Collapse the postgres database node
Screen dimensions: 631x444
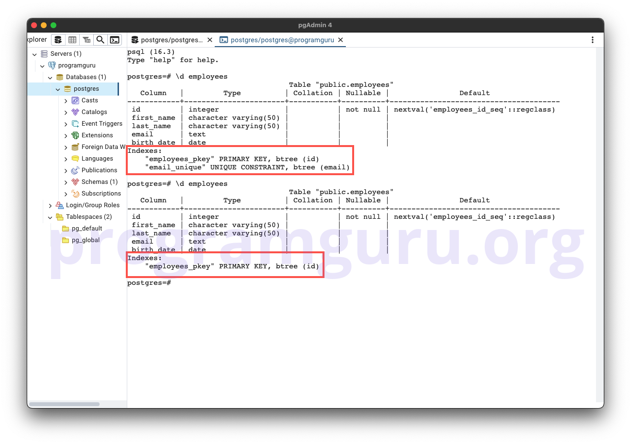(x=58, y=89)
